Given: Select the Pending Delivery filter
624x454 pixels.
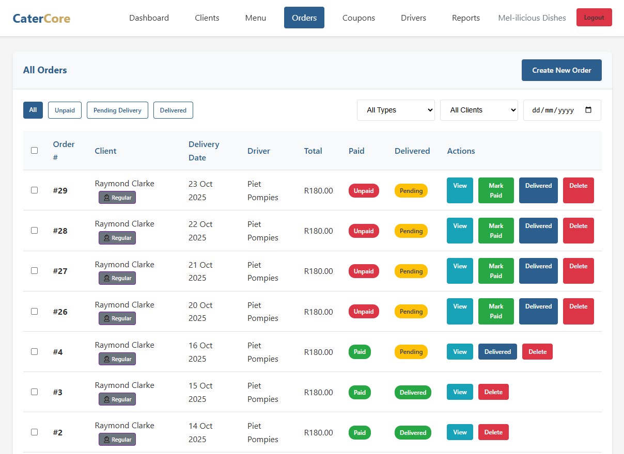Looking at the screenshot, I should 117,110.
